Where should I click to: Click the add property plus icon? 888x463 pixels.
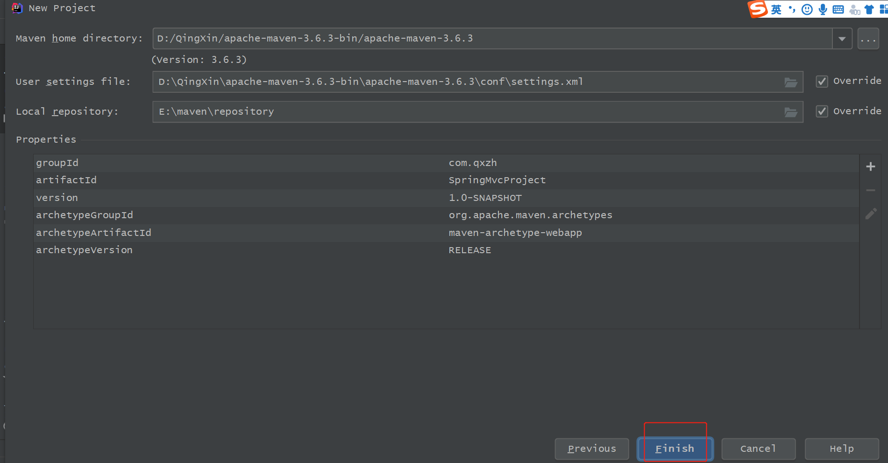(870, 166)
